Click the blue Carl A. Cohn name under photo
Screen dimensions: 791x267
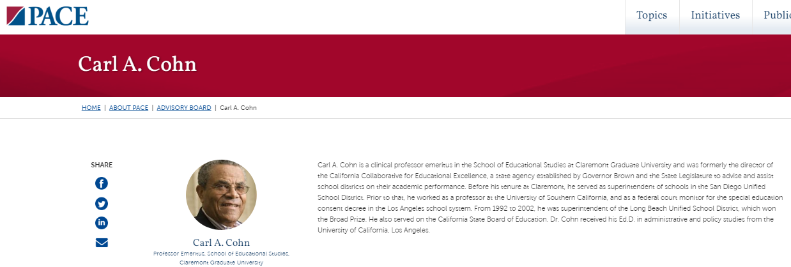(x=221, y=243)
